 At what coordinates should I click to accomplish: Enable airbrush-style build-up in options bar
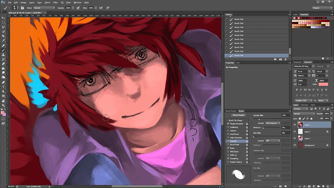101,8
